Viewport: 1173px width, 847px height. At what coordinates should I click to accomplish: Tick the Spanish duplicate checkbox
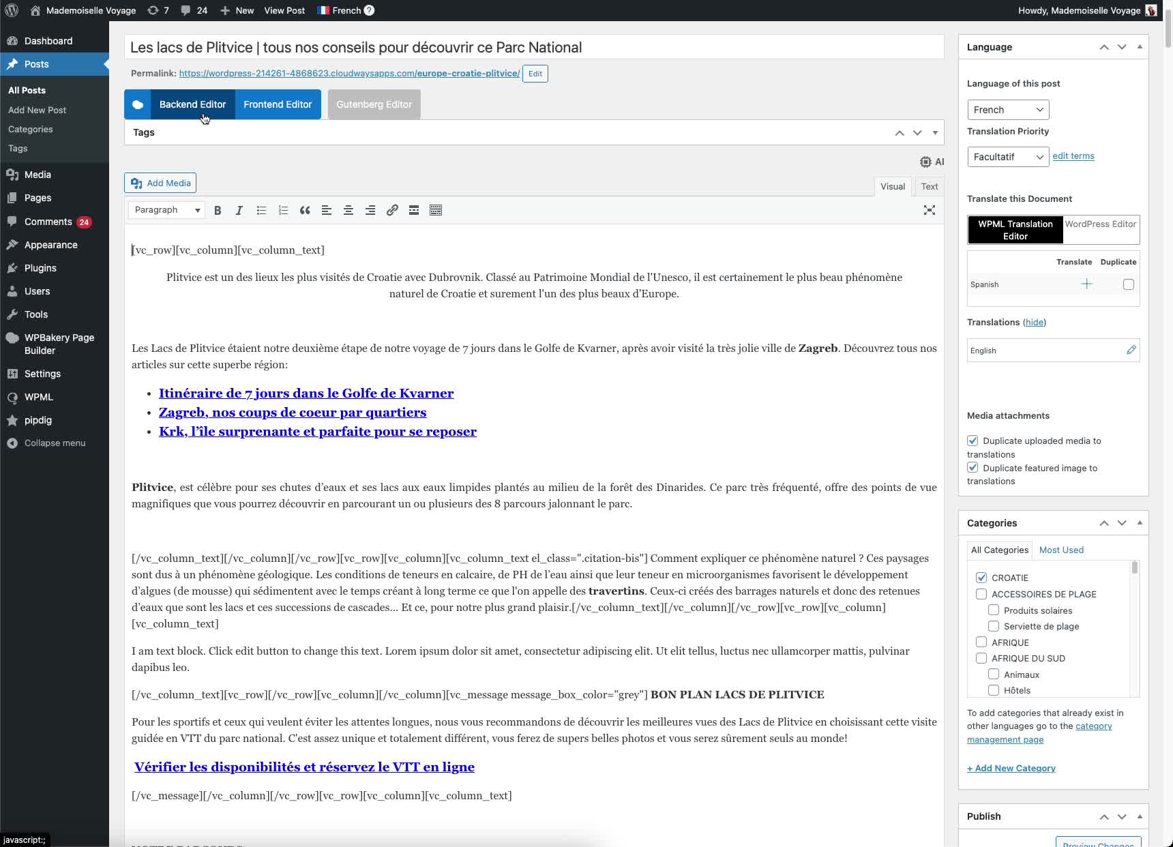tap(1129, 284)
